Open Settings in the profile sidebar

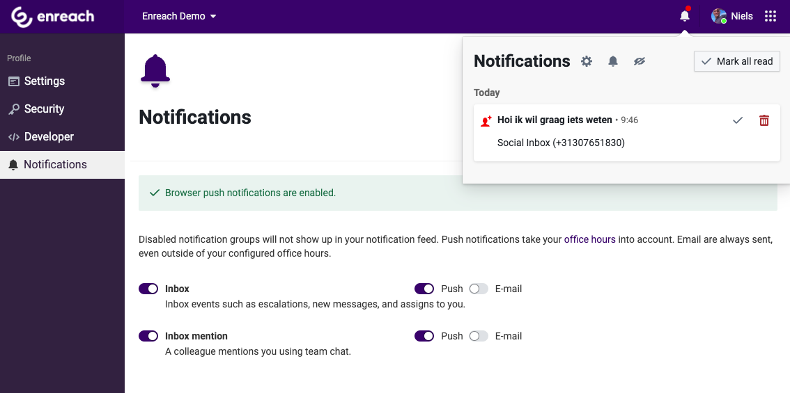pyautogui.click(x=44, y=81)
